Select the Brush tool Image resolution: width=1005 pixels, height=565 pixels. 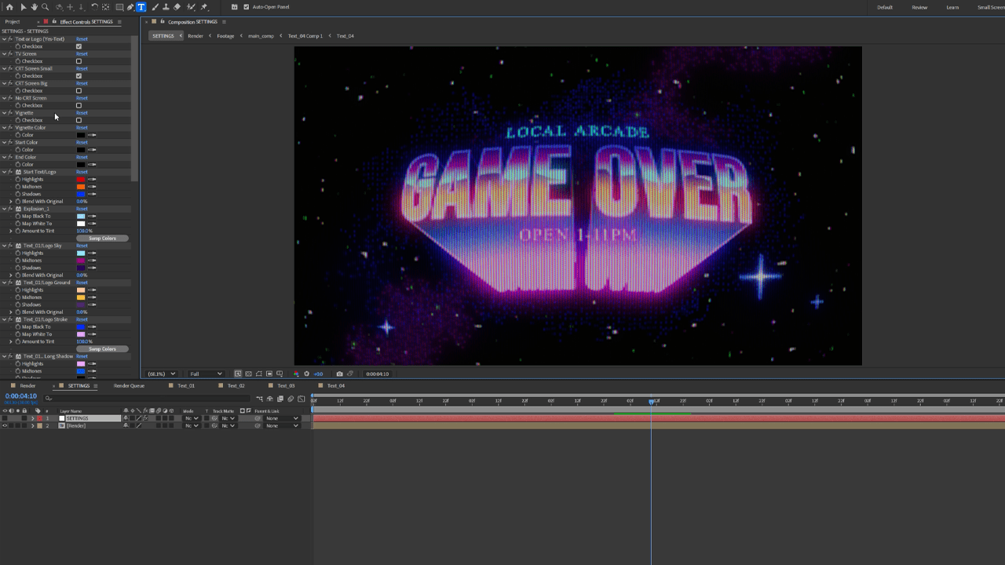tap(155, 7)
